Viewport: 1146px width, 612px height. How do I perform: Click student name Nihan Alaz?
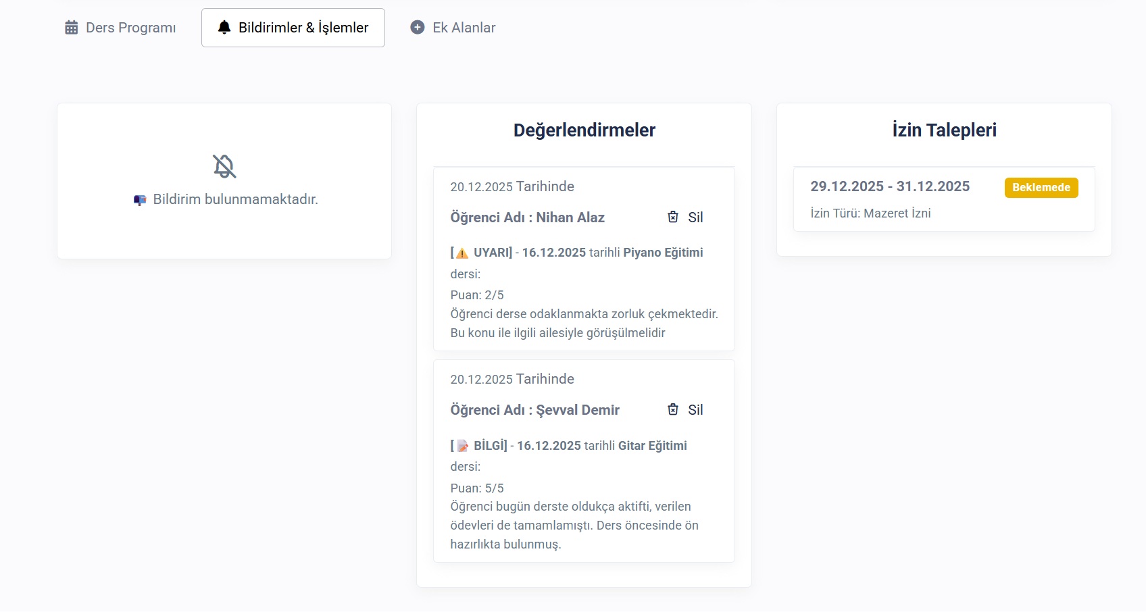pyautogui.click(x=570, y=218)
